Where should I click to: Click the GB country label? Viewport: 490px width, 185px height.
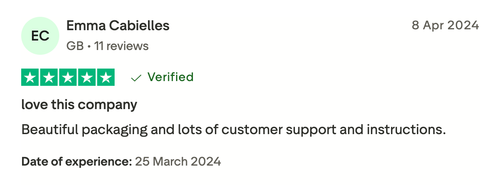[75, 46]
